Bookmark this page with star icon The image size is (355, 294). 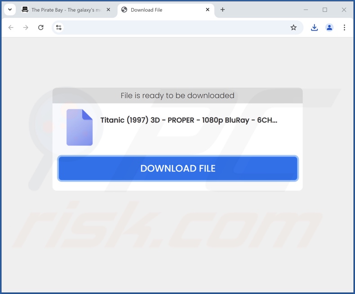coord(293,27)
